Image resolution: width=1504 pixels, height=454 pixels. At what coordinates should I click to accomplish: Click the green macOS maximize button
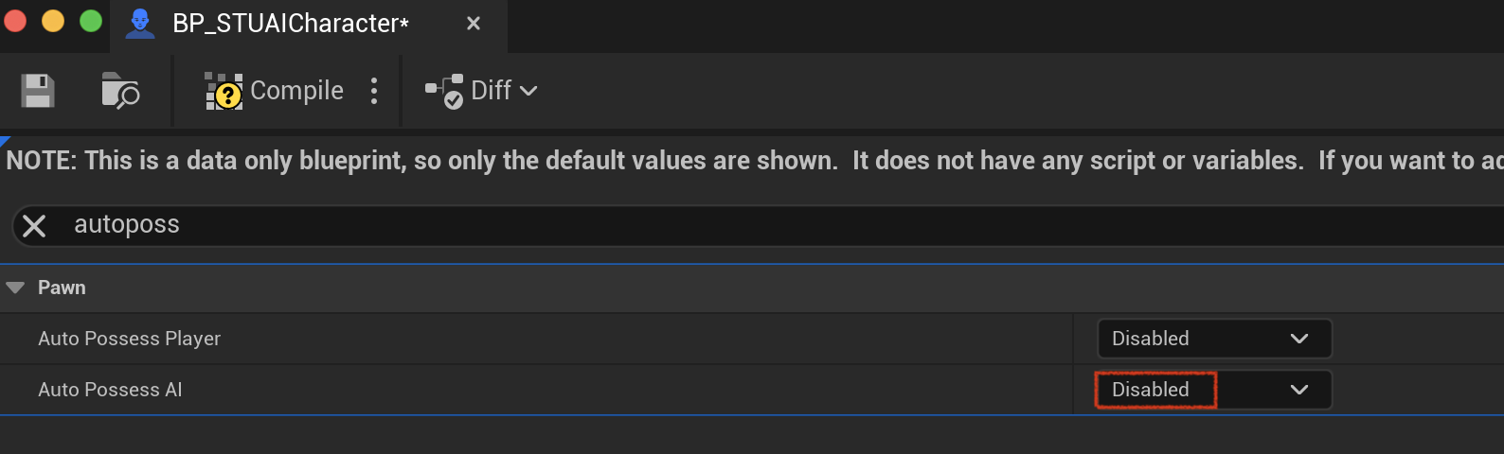91,21
